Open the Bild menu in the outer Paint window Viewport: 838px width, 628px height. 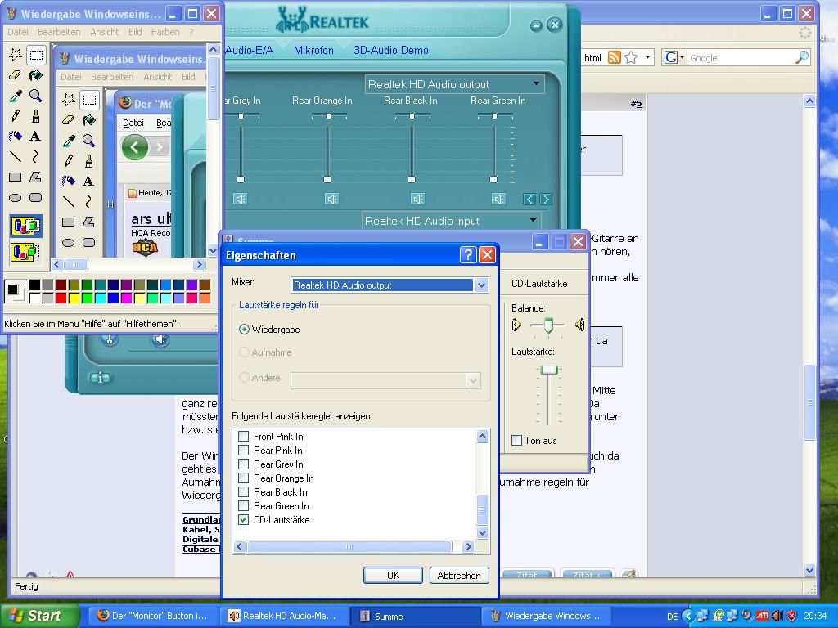[135, 32]
